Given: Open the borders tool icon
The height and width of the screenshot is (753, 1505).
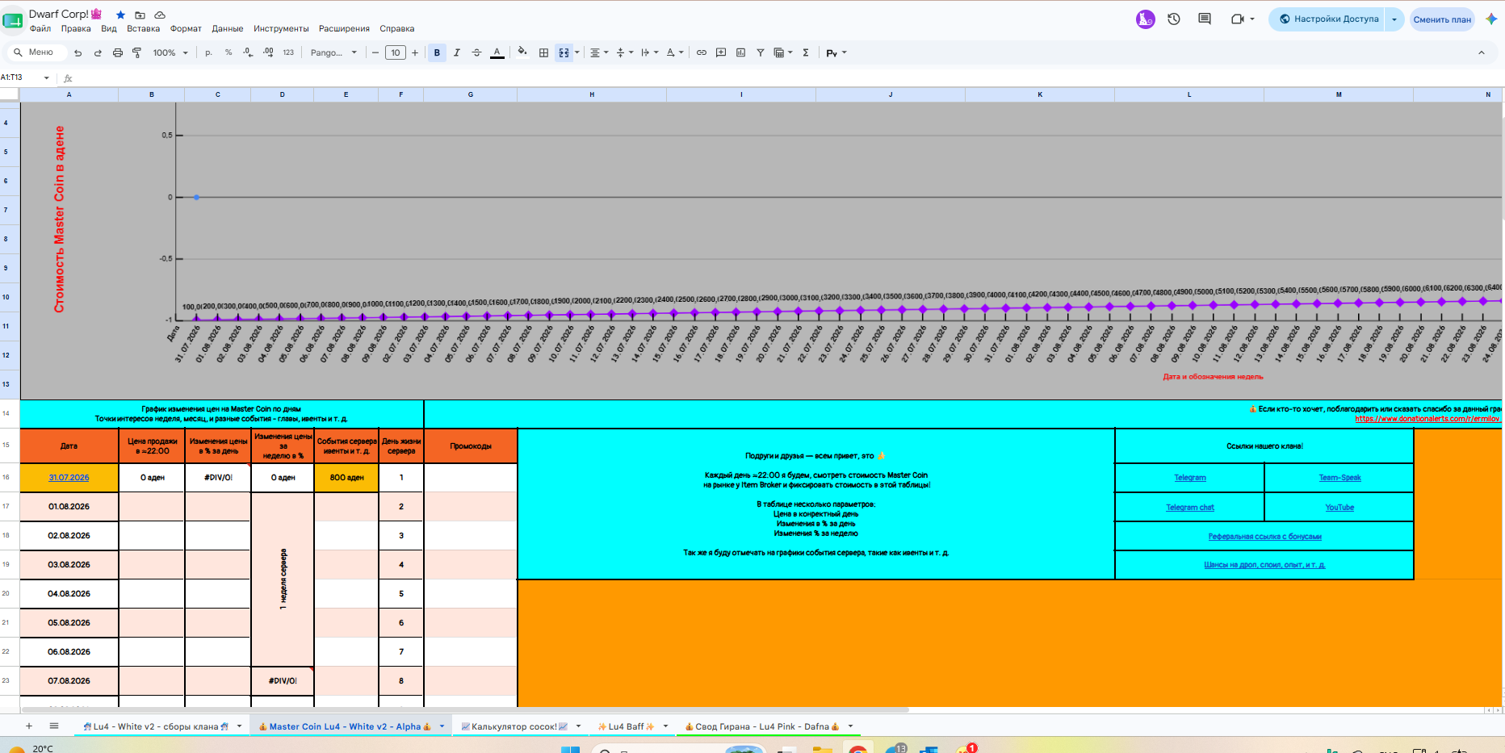Looking at the screenshot, I should click(543, 52).
